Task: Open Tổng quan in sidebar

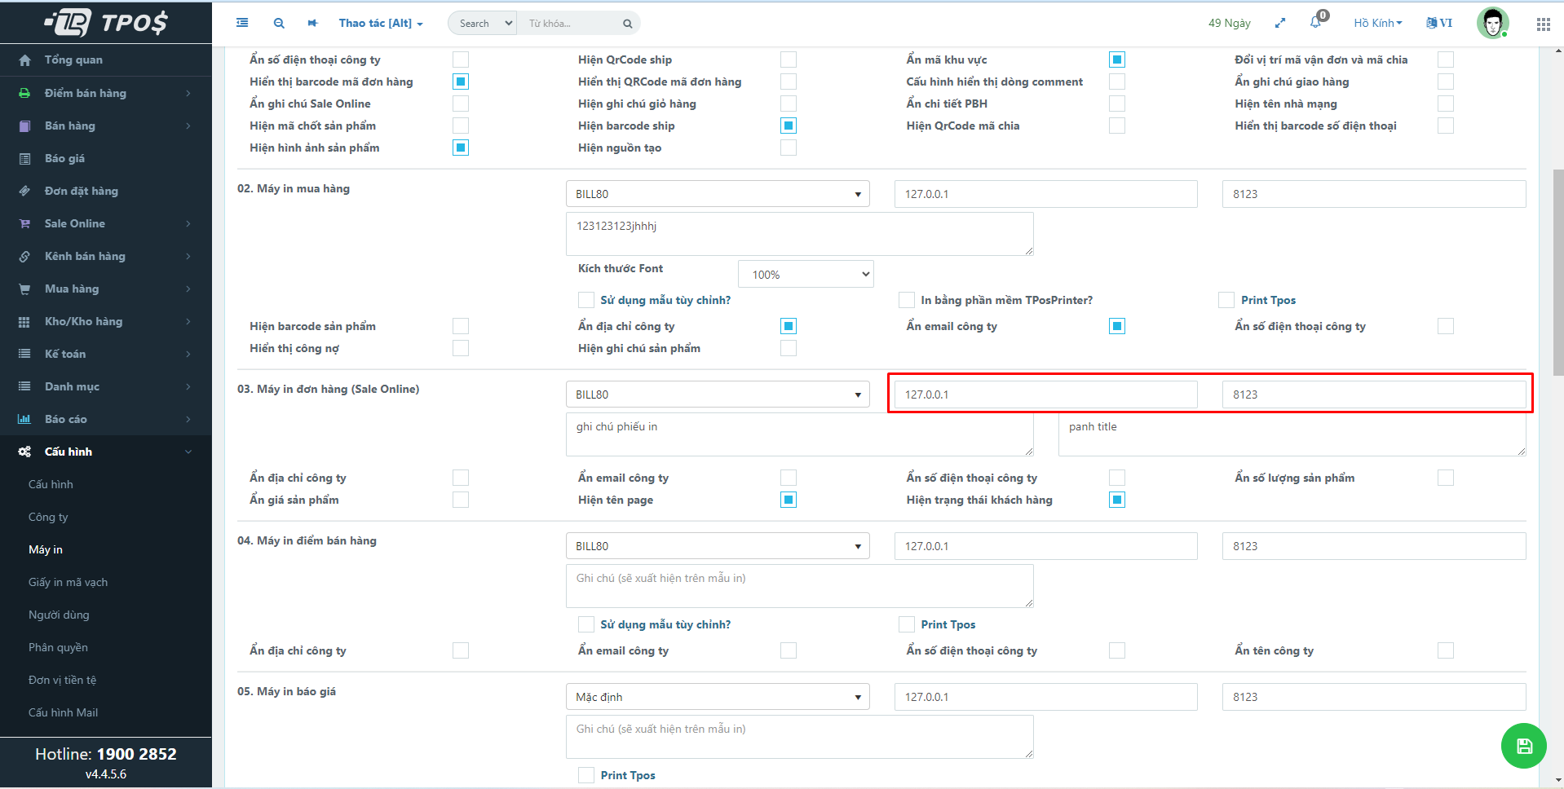Action: tap(73, 60)
